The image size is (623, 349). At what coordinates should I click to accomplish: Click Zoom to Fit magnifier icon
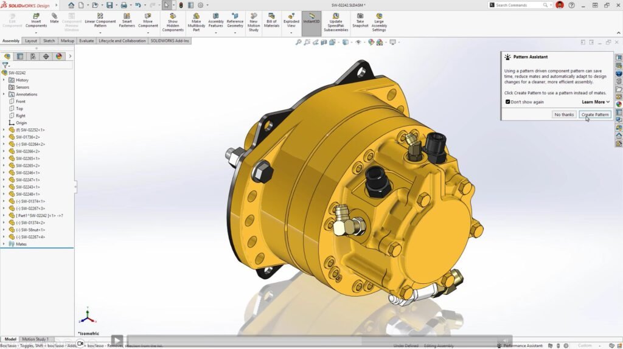coord(298,42)
